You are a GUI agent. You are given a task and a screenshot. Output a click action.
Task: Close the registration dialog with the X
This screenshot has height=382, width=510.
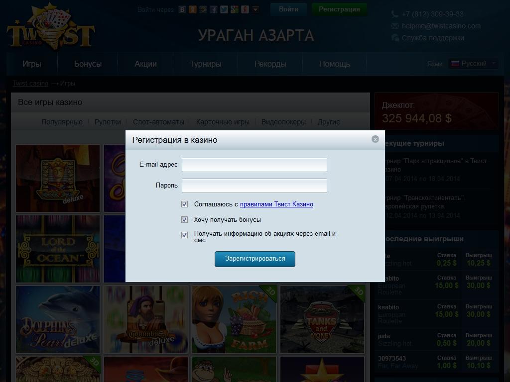coord(375,139)
